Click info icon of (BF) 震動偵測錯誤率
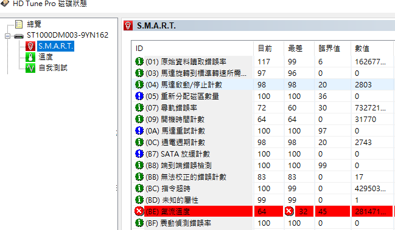The image size is (395, 230). 139,223
